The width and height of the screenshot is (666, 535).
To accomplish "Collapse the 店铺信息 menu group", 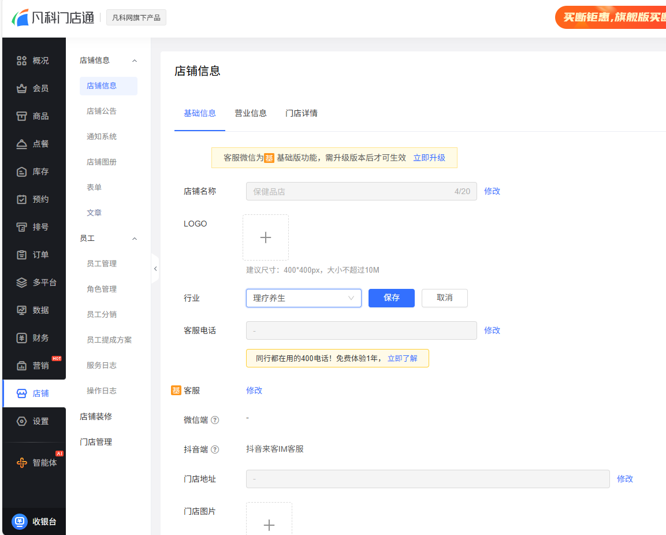I will (135, 61).
